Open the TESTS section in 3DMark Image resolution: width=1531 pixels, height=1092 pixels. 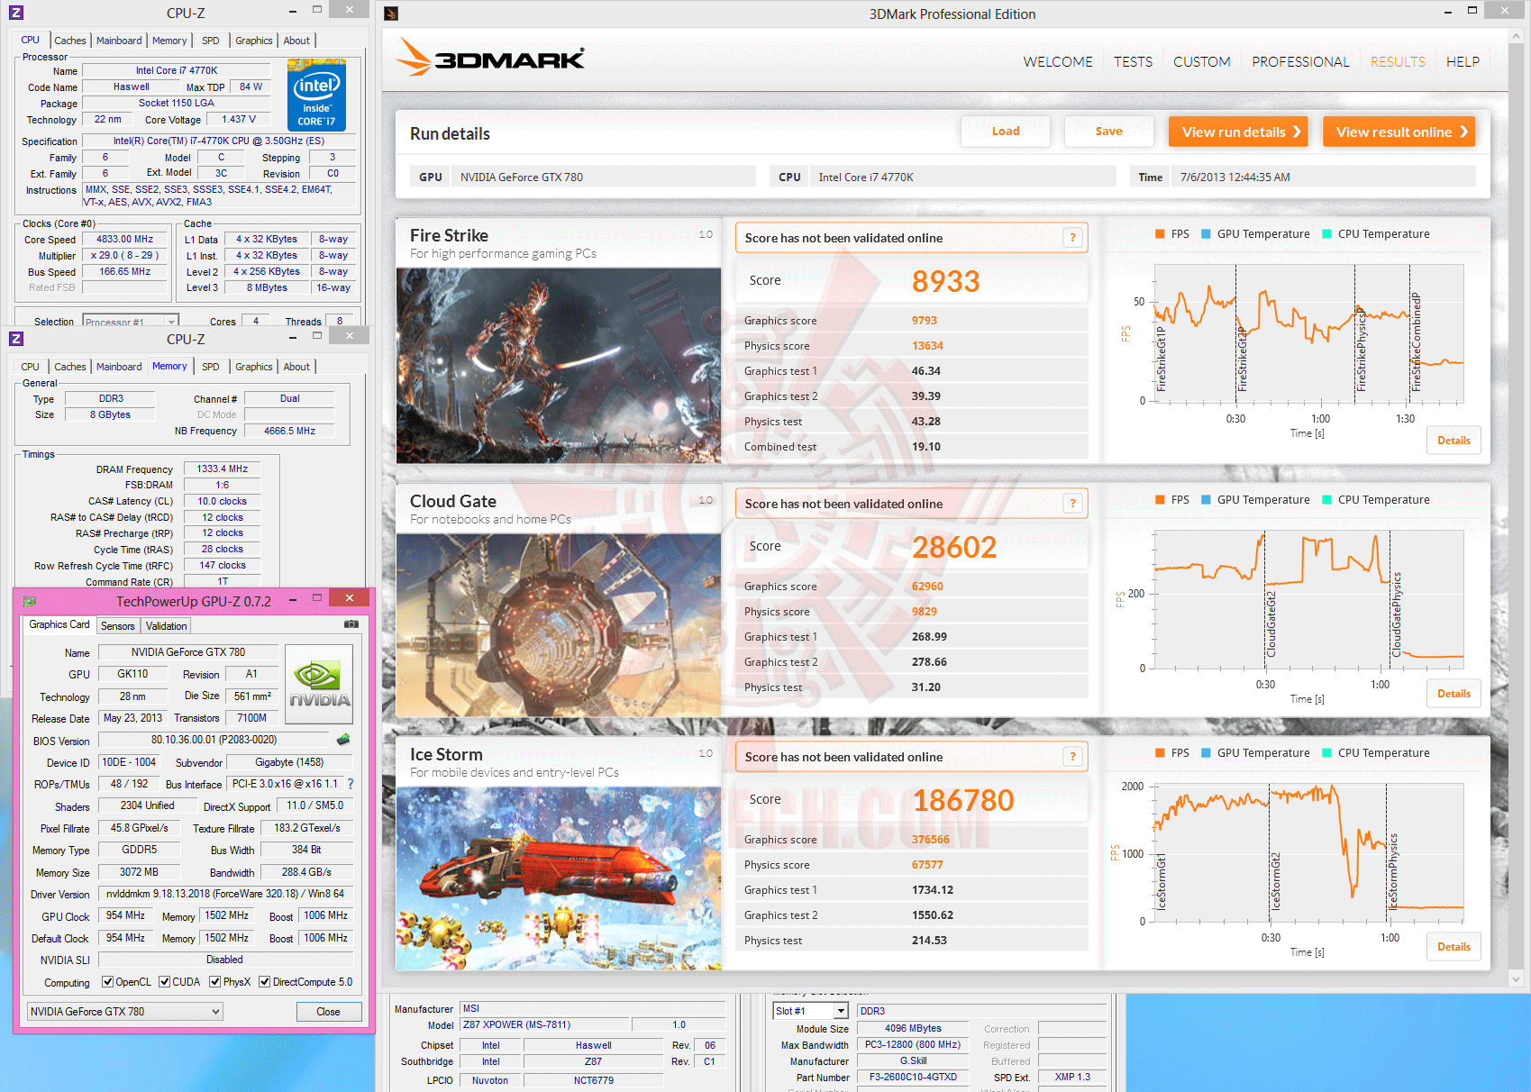pyautogui.click(x=1133, y=62)
